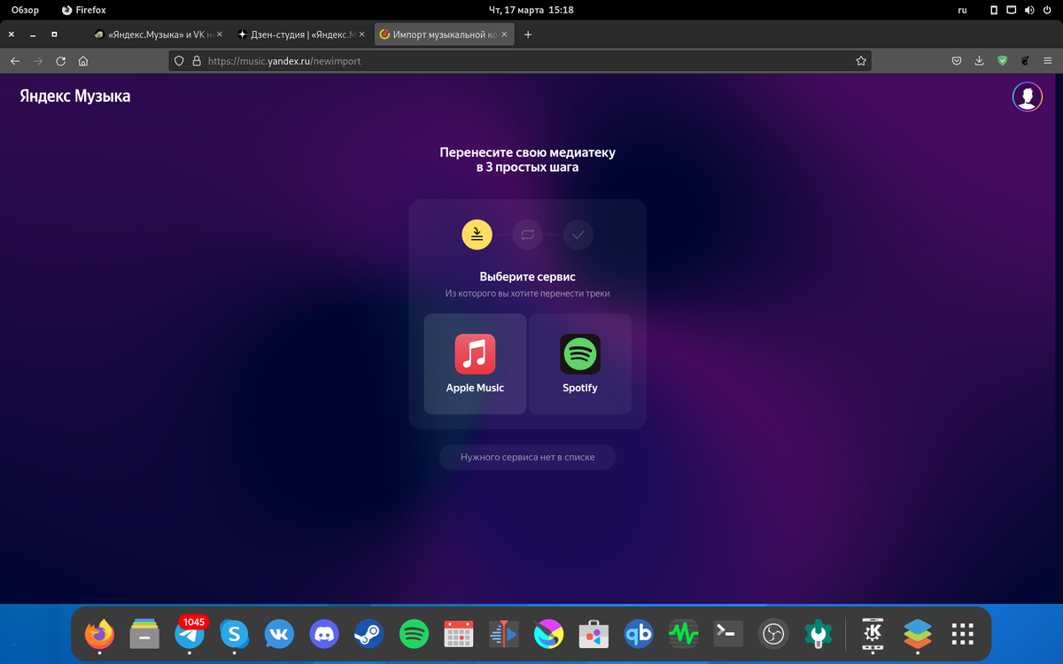
Task: Open a new browser tab
Action: [528, 35]
